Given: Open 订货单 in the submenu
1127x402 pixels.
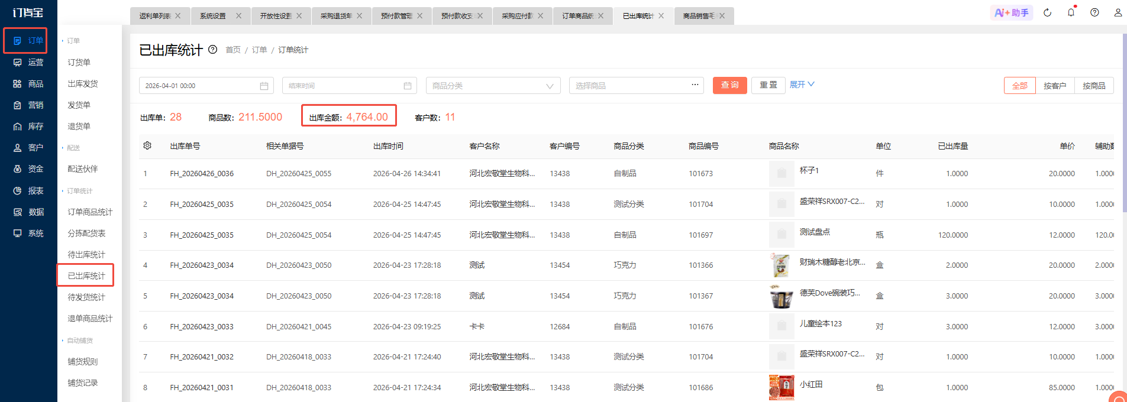Looking at the screenshot, I should [79, 62].
